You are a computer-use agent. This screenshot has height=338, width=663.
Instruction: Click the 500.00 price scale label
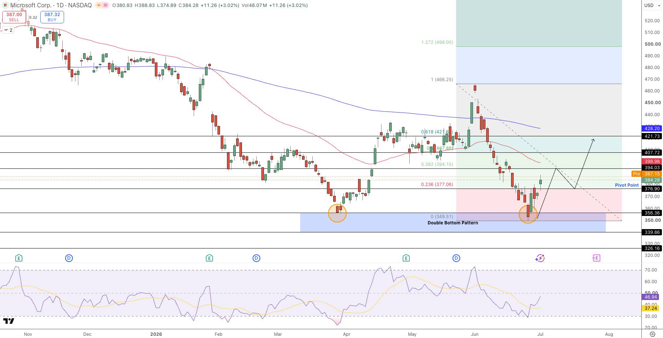point(652,44)
